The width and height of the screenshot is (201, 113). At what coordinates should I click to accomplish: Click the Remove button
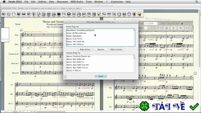(101, 49)
